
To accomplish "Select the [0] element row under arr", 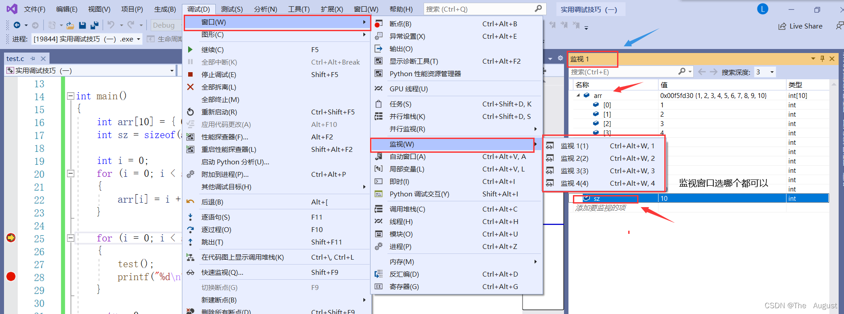I will (x=700, y=105).
